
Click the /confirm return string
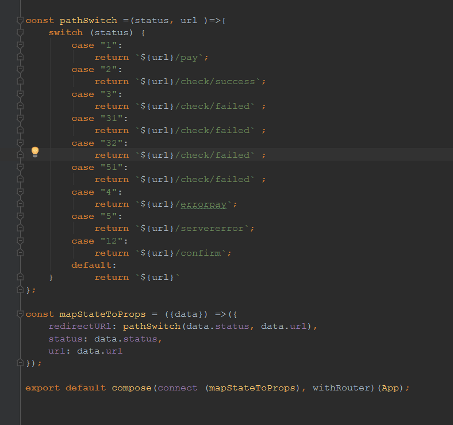198,253
